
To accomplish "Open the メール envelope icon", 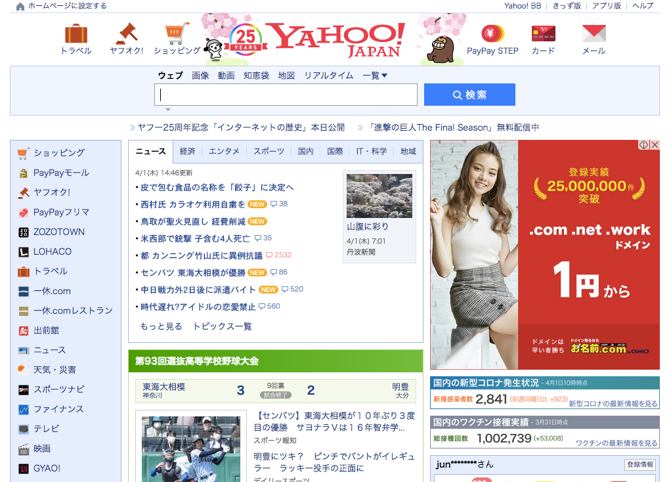I will (x=594, y=33).
